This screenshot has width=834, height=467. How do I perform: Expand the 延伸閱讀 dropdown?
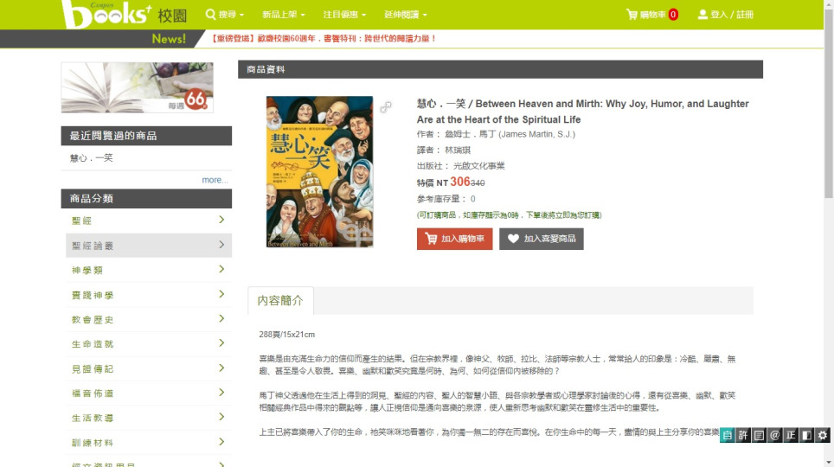pos(405,15)
